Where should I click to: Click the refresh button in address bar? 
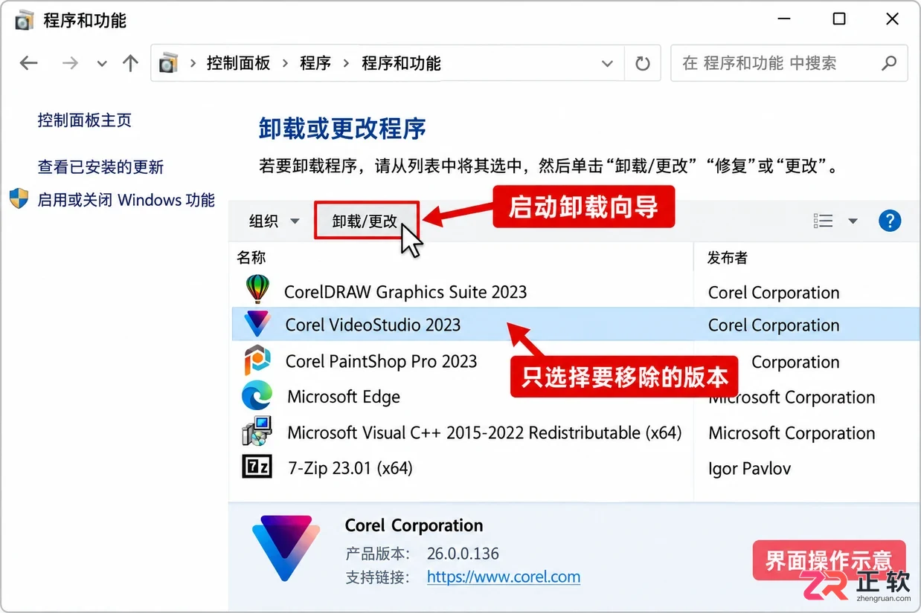click(x=643, y=64)
